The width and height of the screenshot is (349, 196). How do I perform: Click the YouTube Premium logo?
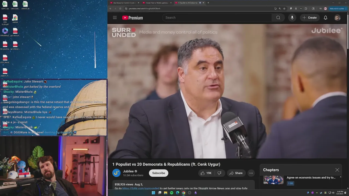click(x=133, y=18)
